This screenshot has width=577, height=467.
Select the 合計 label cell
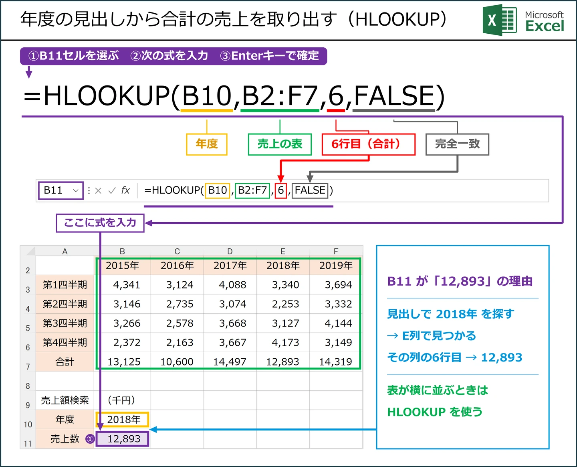tap(65, 362)
